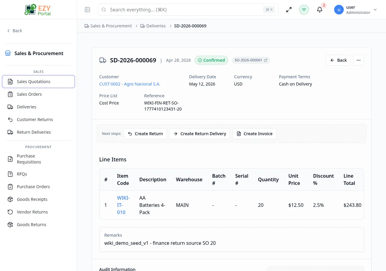Toggle fullscreen expand icon

(289, 10)
